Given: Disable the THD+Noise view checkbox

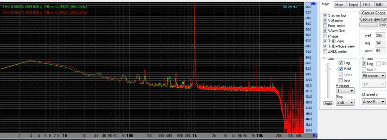Looking at the screenshot, I should click(325, 46).
